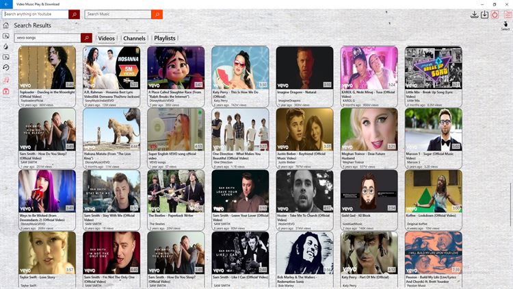Screen dimensions: 513x289
Task: Open the Koffee Lockdown thumbnail
Action: (434, 191)
